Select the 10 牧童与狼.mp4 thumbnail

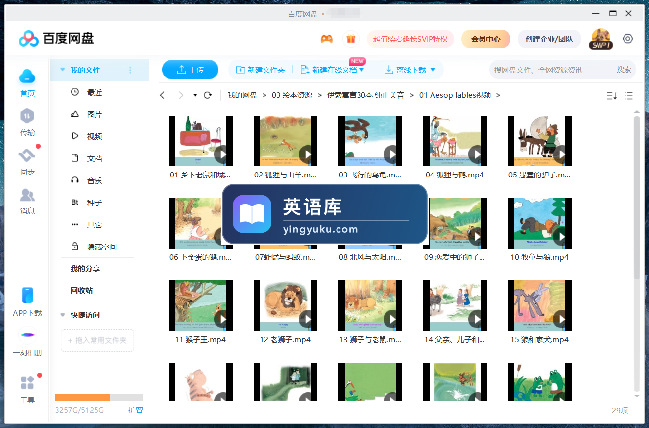[x=540, y=223]
